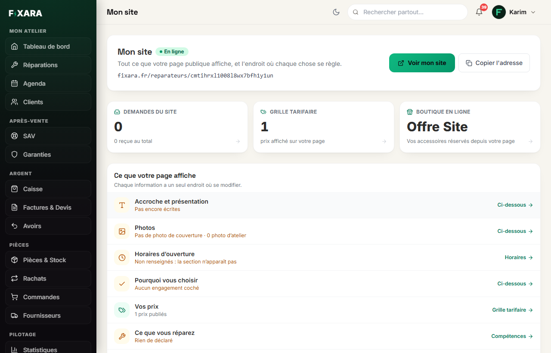Viewport: 551px width, 353px height.
Task: Click the Rachats swap arrows icon
Action: click(15, 279)
